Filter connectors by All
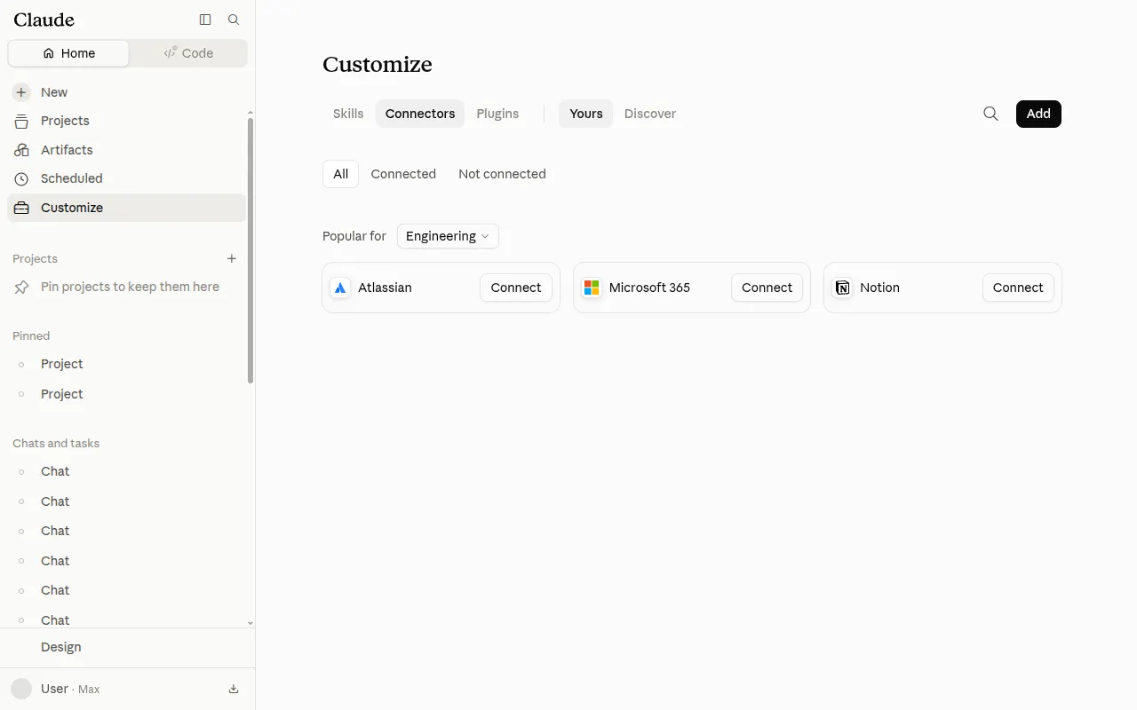 [x=341, y=174]
